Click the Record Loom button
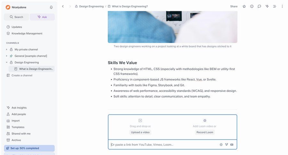 click(x=205, y=132)
